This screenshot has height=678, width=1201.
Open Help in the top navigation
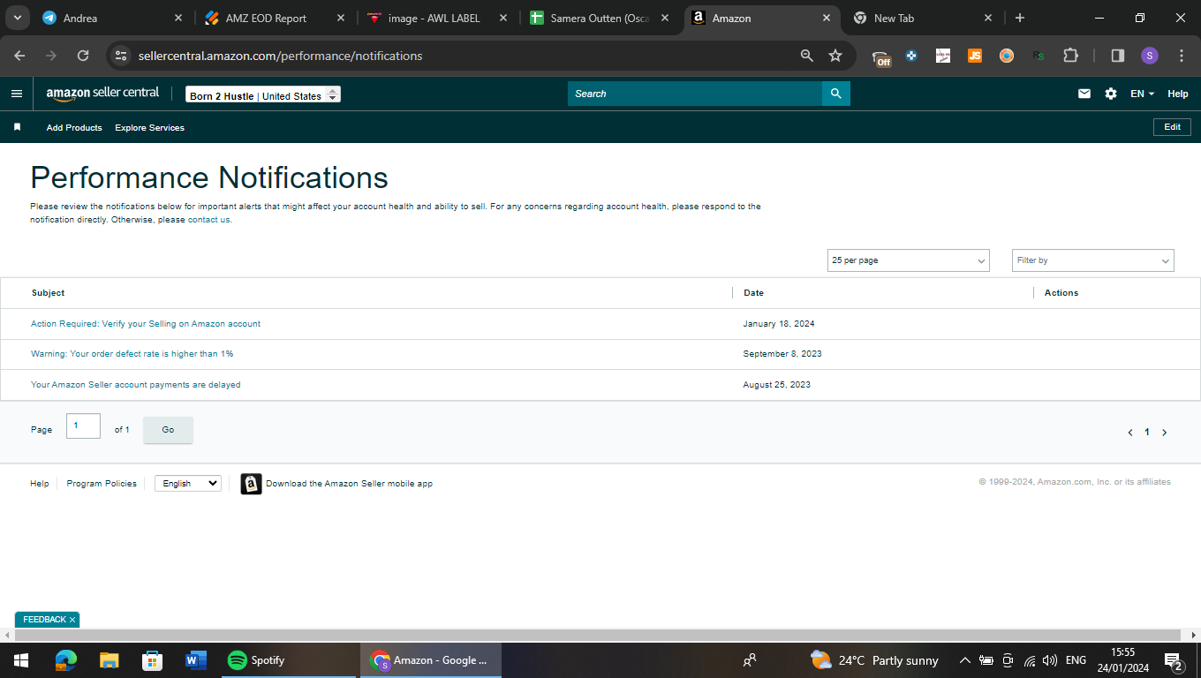pos(1178,94)
